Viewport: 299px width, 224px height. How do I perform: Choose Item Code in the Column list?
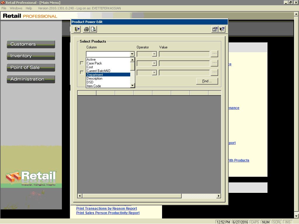tap(108, 86)
